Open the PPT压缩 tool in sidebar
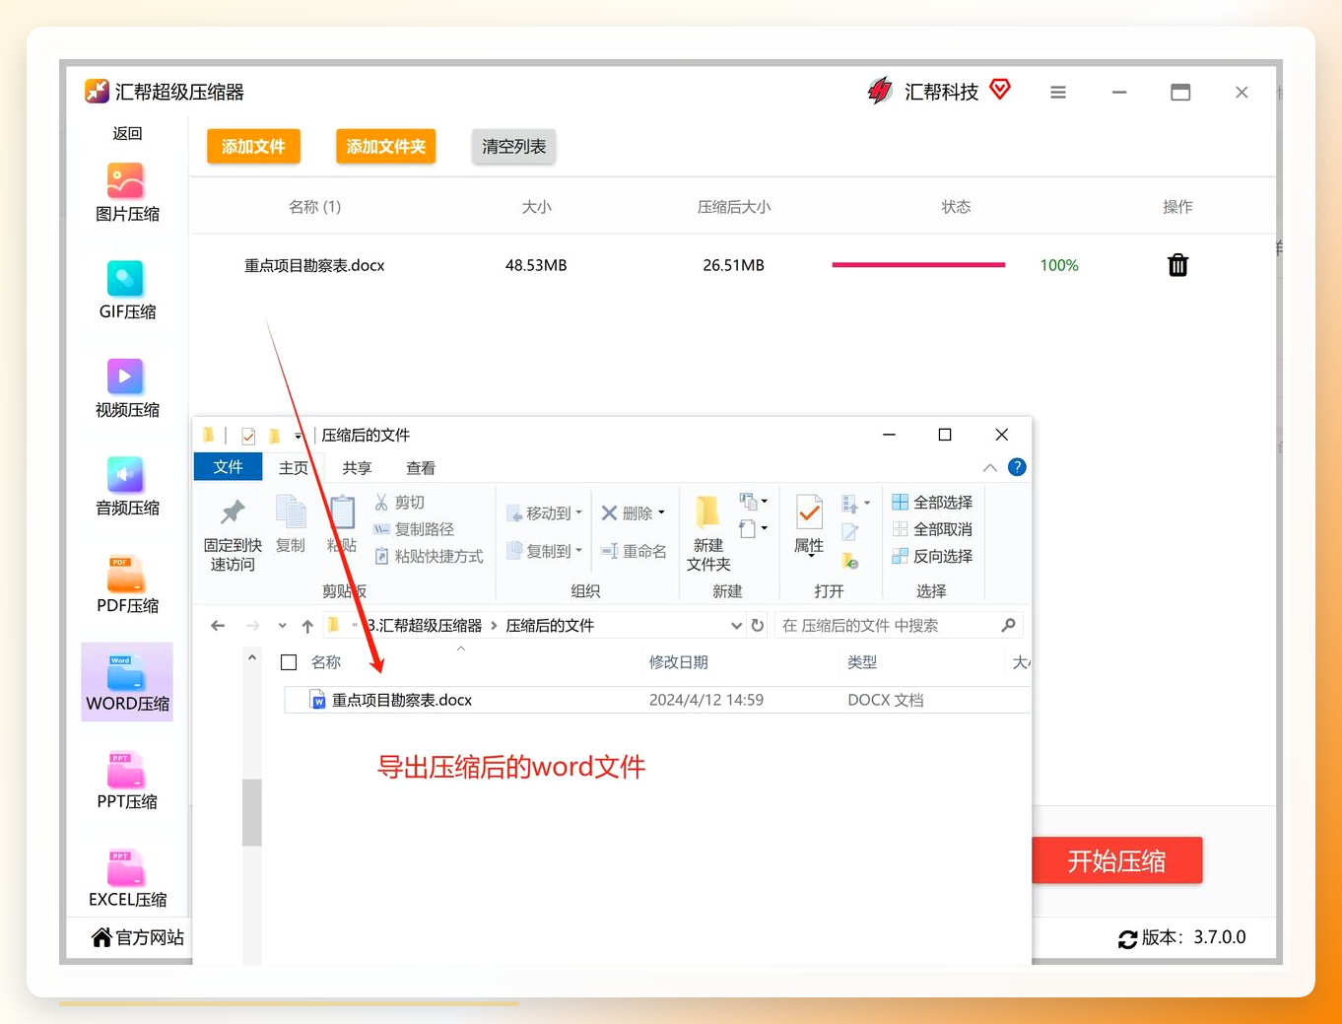 (x=126, y=781)
